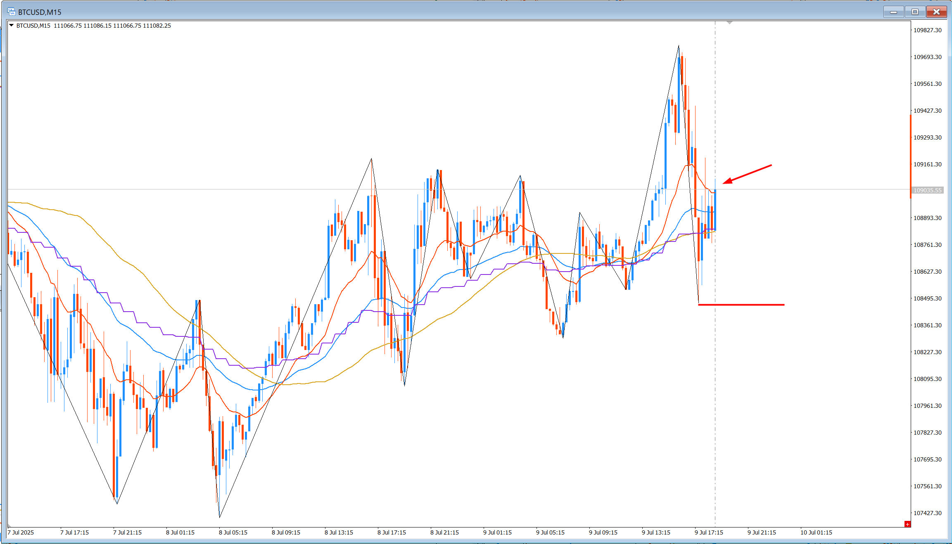Screen dimensions: 952x544
Task: Click time axis label 8 Jul 21:15
Action: (444, 532)
